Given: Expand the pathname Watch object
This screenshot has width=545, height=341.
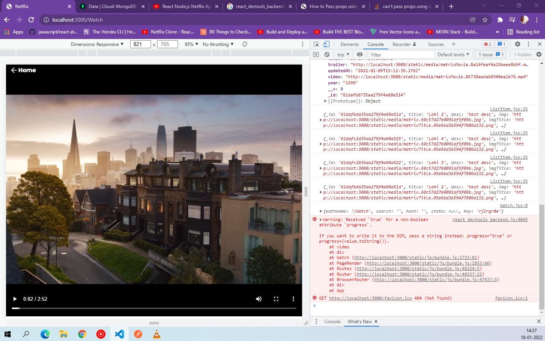Looking at the screenshot, I should 321,211.
